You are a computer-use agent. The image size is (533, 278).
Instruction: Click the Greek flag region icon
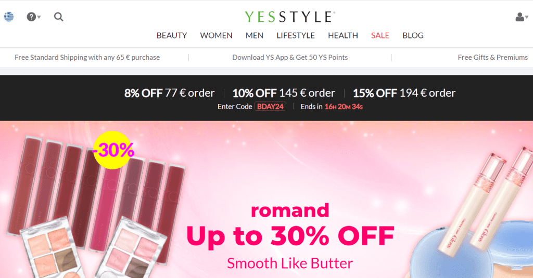pos(9,17)
